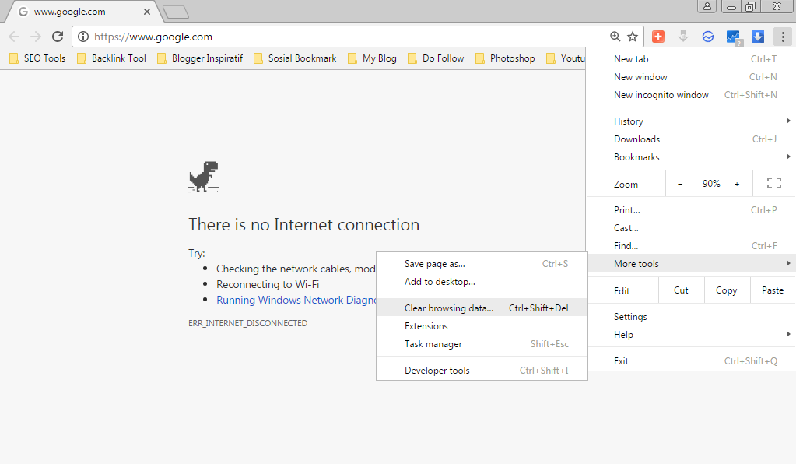Click the orange plus extension icon
Image resolution: width=796 pixels, height=464 pixels.
[x=657, y=36]
